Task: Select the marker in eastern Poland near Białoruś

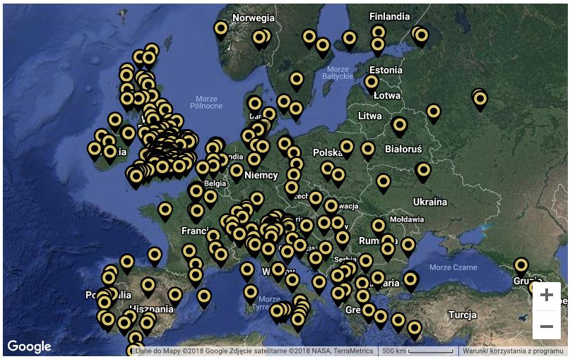Action: (x=368, y=151)
